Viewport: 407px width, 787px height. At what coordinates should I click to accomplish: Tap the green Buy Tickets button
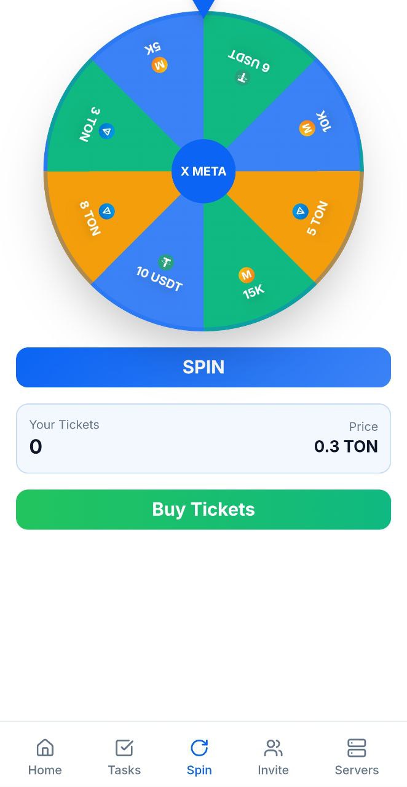(204, 510)
